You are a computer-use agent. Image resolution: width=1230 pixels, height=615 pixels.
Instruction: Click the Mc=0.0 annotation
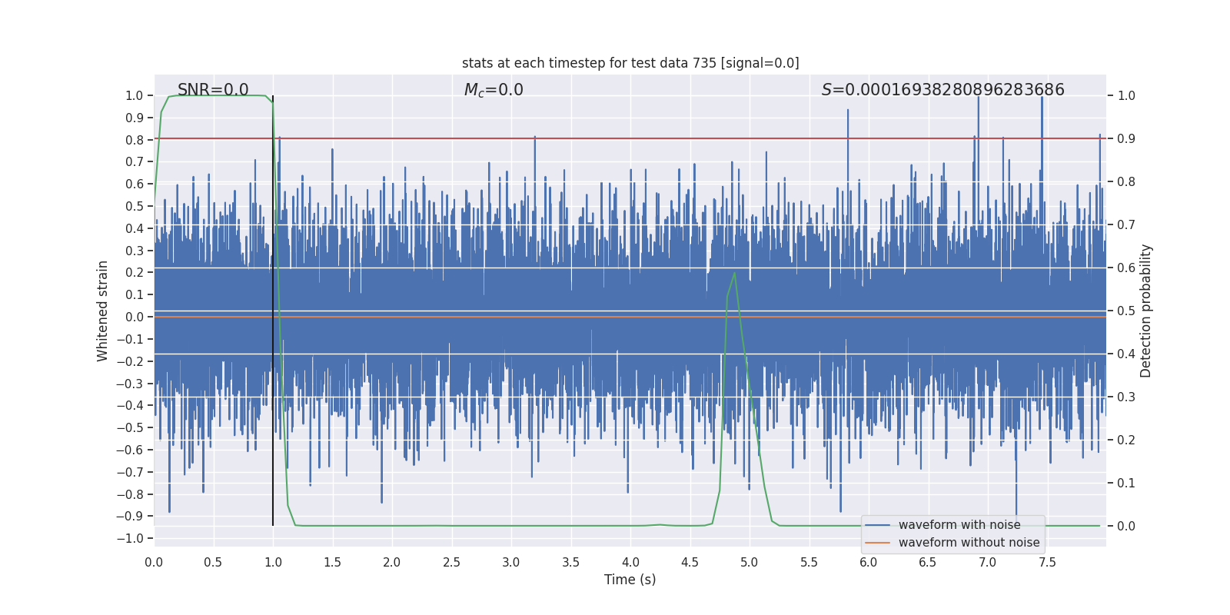(494, 90)
